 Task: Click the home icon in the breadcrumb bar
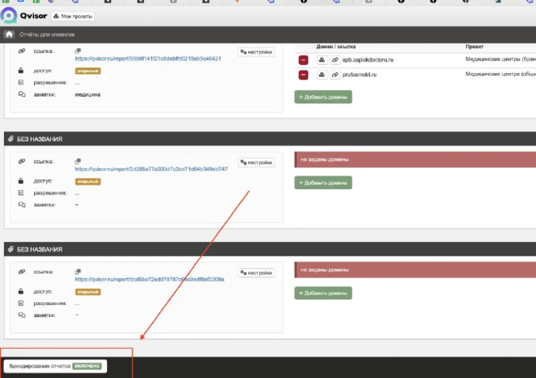coord(9,34)
